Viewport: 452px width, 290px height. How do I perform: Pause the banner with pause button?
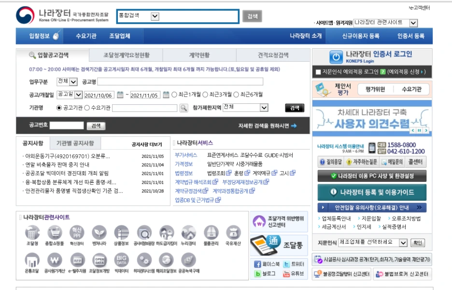420,130
